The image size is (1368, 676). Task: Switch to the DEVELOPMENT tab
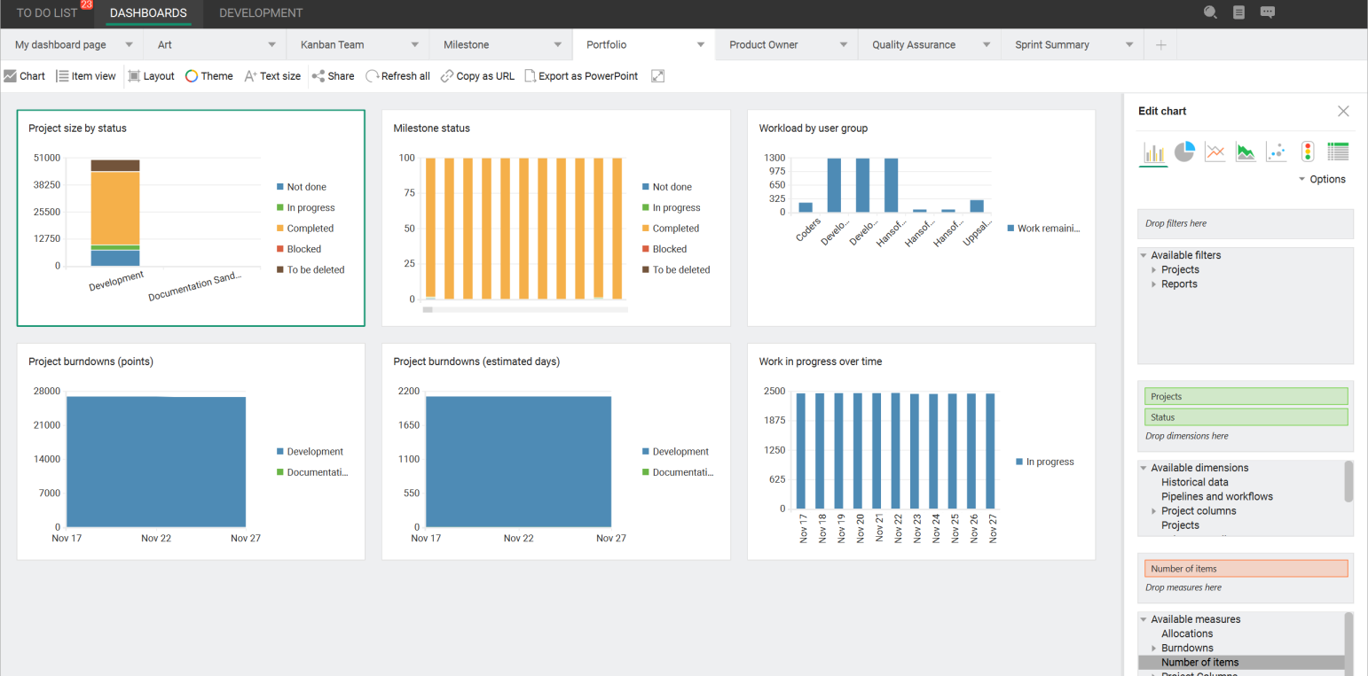click(x=261, y=13)
